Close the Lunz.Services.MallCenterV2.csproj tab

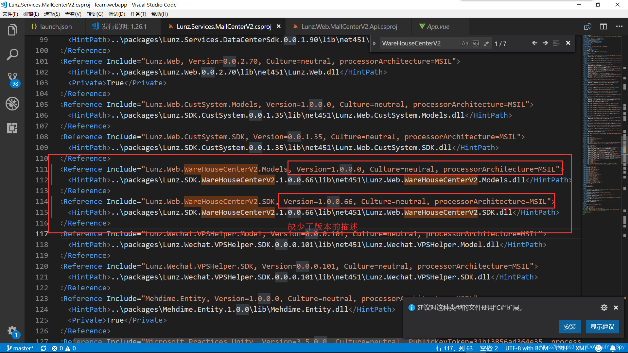pyautogui.click(x=279, y=26)
